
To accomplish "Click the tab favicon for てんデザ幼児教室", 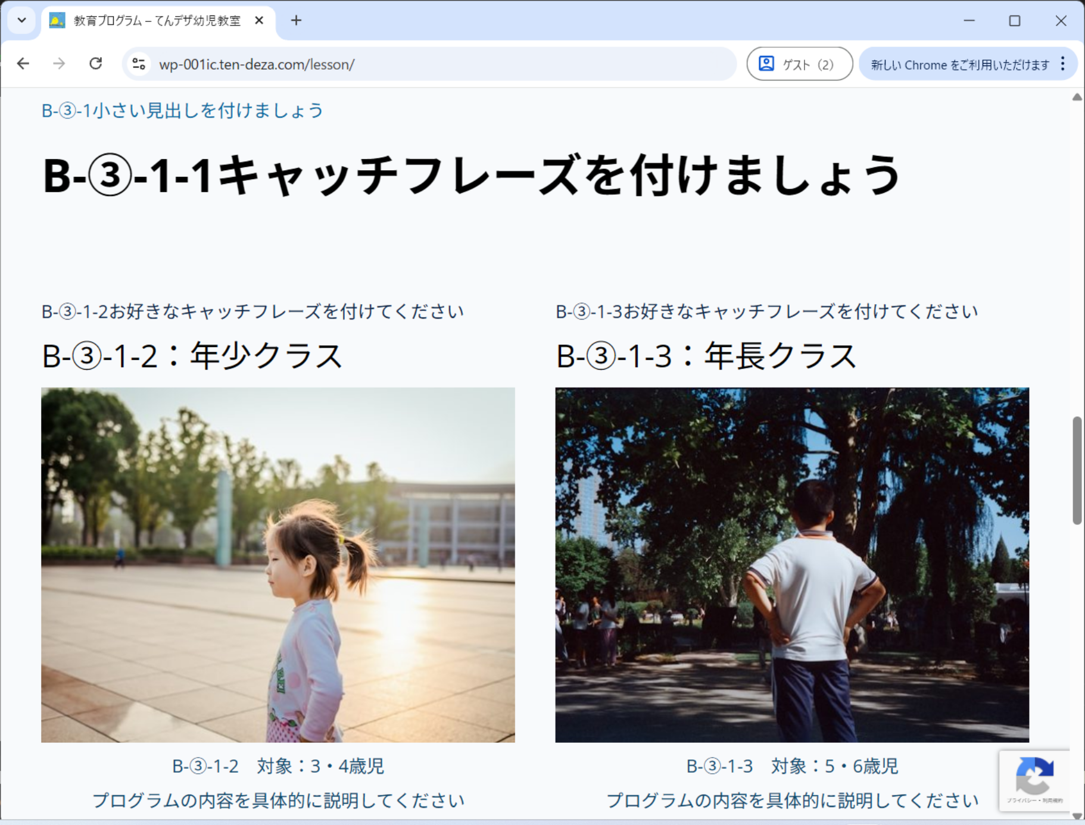I will click(x=57, y=21).
